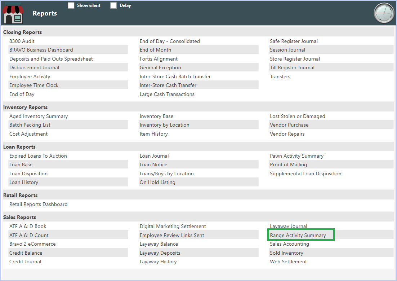Open Vendor Repairs report
This screenshot has height=281, width=397.
pyautogui.click(x=287, y=134)
